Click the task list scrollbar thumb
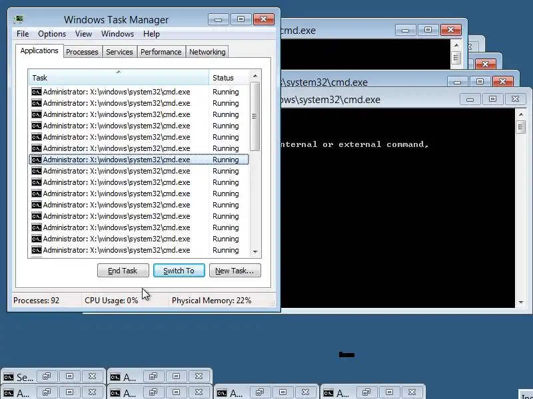 click(x=255, y=116)
